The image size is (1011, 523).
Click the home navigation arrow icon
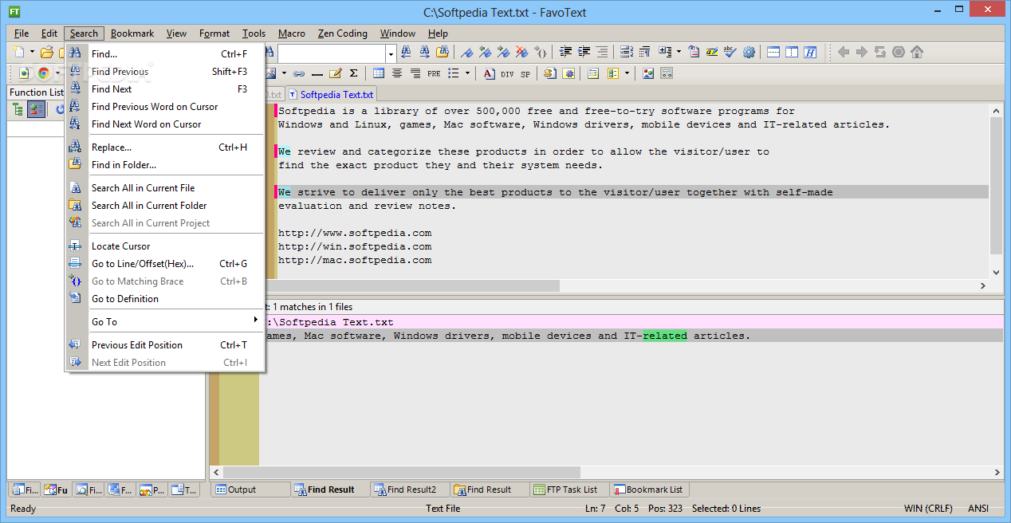pyautogui.click(x=917, y=53)
